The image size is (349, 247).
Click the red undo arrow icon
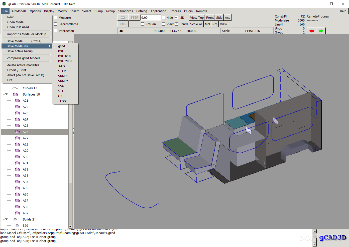pos(311,31)
